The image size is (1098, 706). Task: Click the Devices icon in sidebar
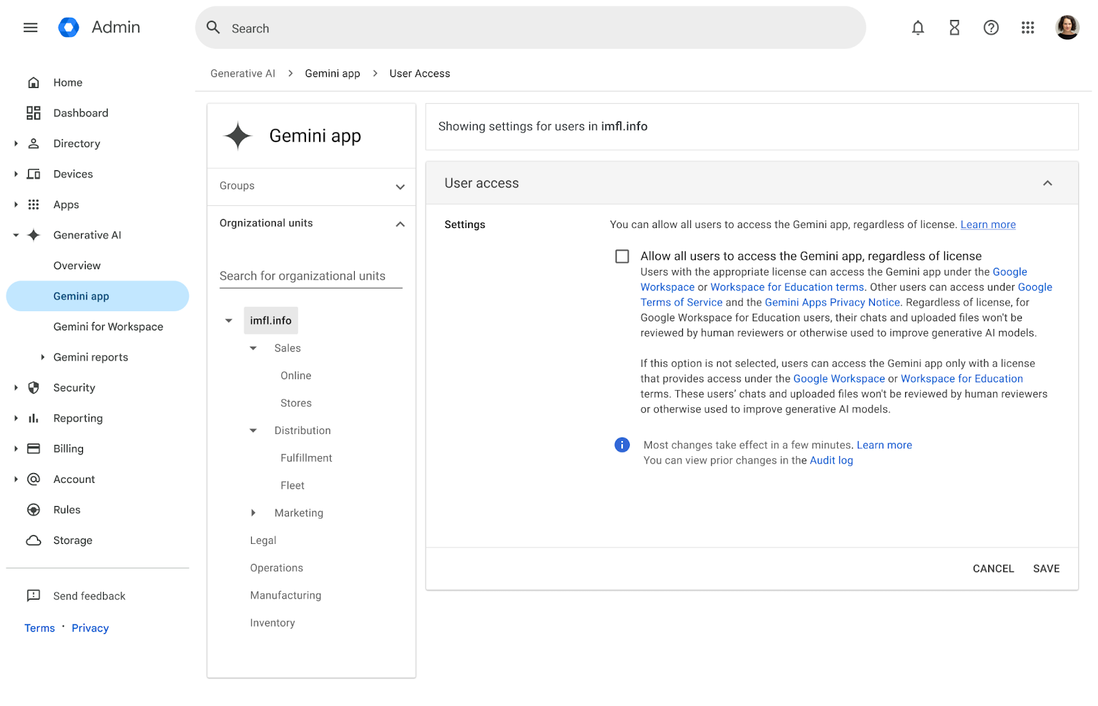pyautogui.click(x=33, y=174)
